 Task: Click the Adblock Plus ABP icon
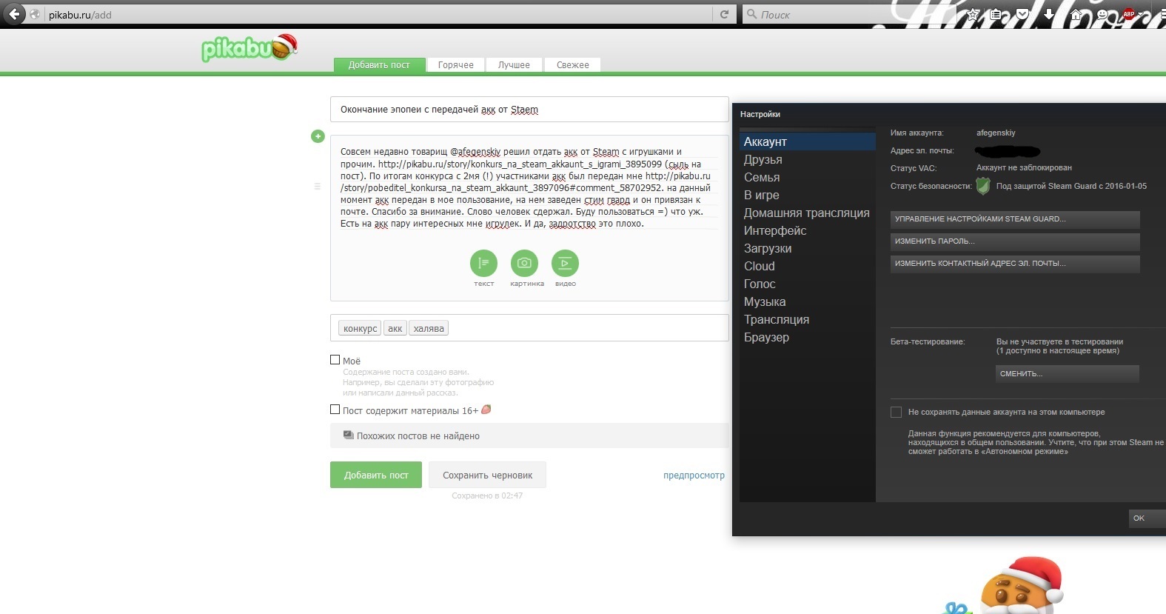(1128, 14)
